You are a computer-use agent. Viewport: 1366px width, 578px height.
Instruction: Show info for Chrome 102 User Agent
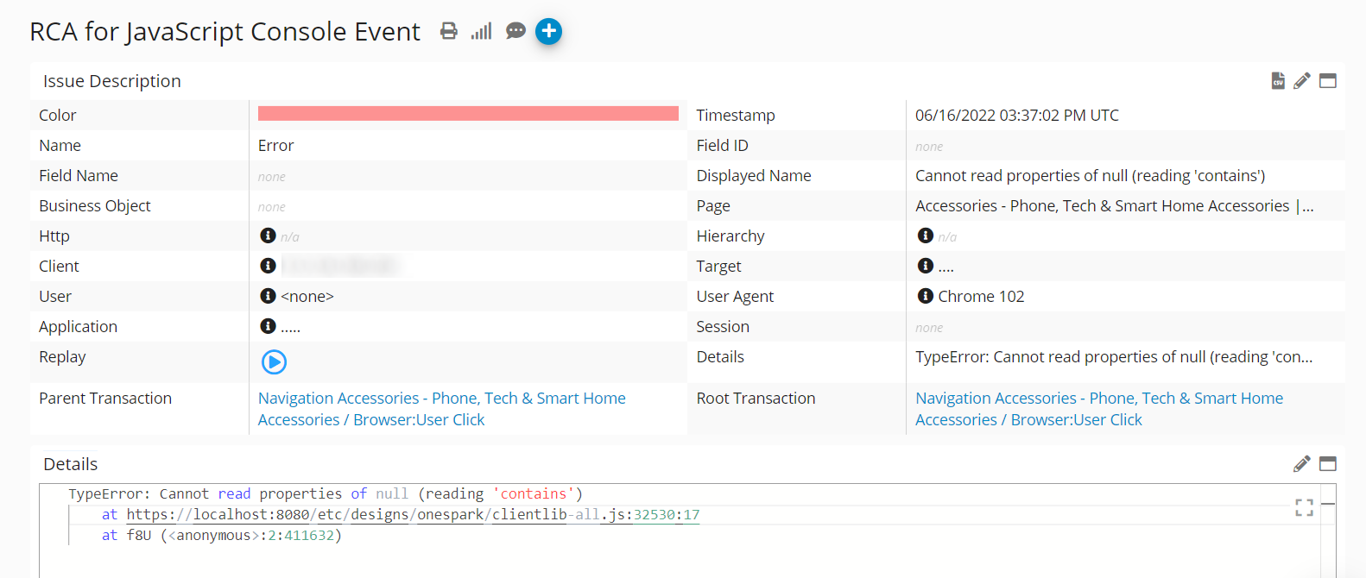(925, 296)
